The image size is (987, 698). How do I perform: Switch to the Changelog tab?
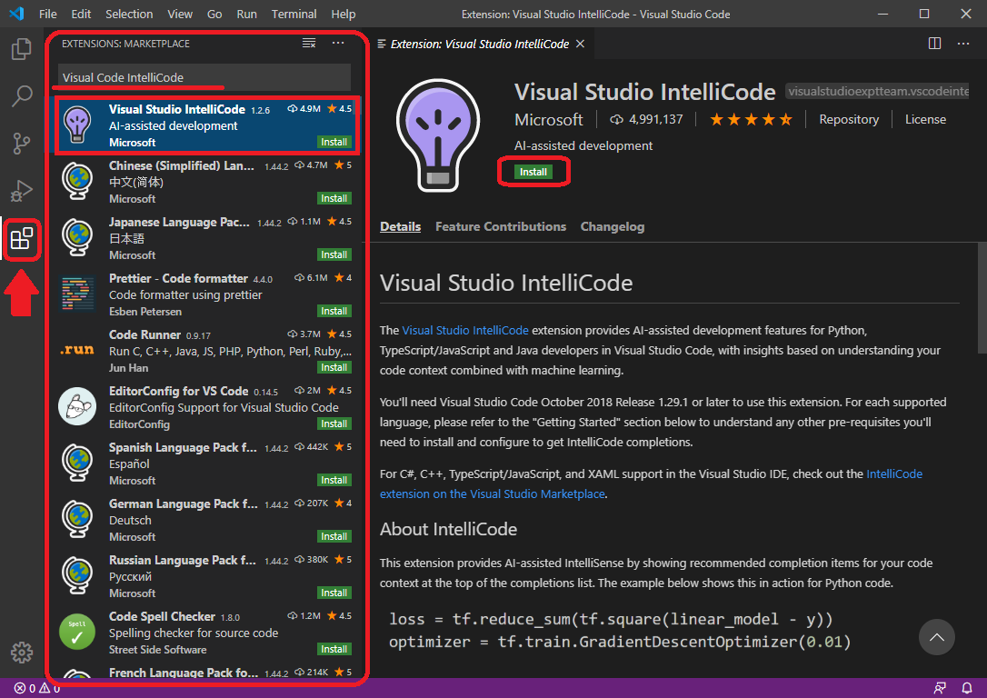coord(613,226)
